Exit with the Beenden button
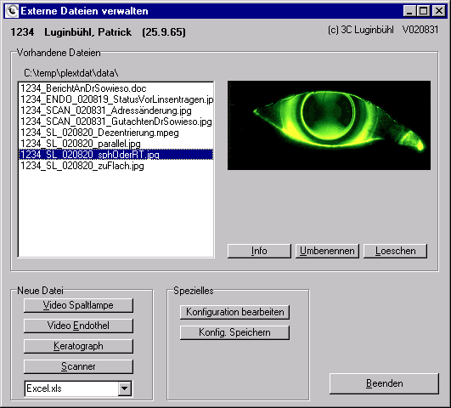 tap(384, 383)
